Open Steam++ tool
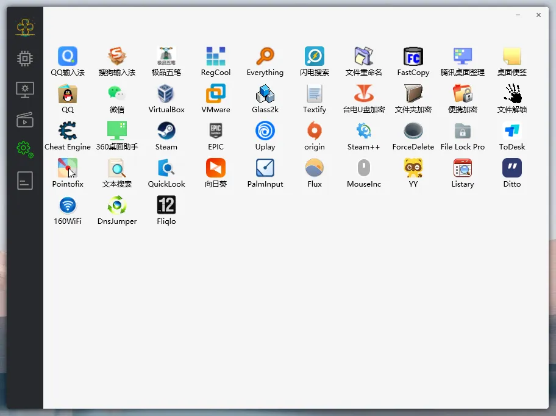This screenshot has height=416, width=556. pos(364,131)
